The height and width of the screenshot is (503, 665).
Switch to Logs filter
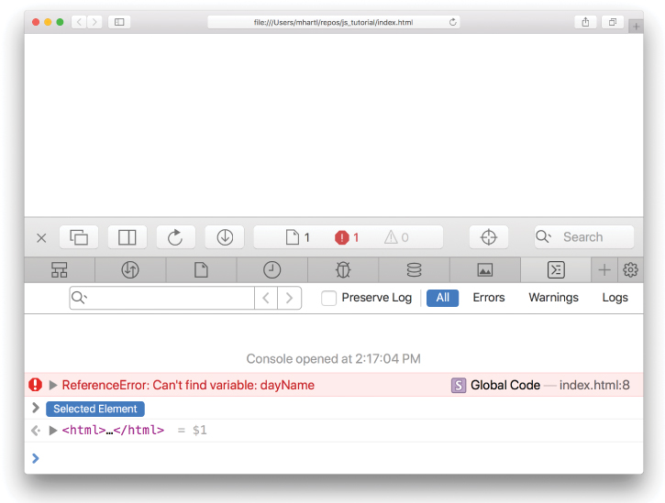pyautogui.click(x=615, y=298)
